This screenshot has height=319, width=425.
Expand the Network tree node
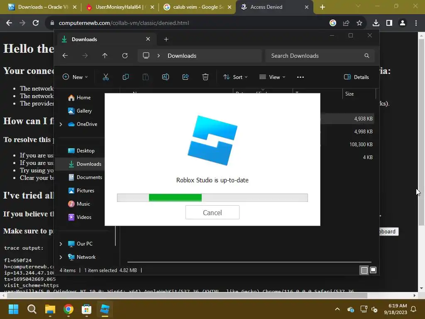click(61, 257)
